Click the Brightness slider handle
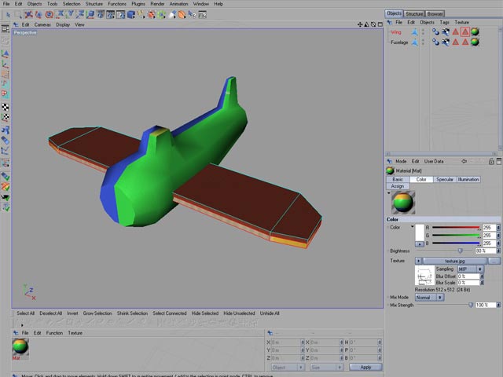The image size is (503, 377). tap(460, 251)
